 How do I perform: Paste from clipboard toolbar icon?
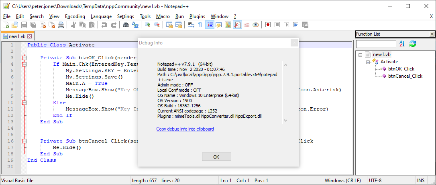(92, 25)
